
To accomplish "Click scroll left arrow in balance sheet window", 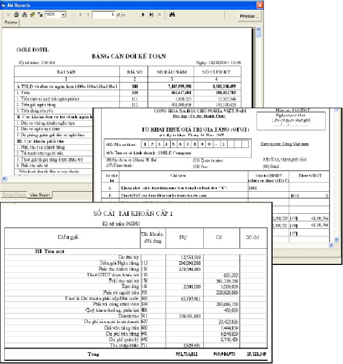I will (x=4, y=179).
